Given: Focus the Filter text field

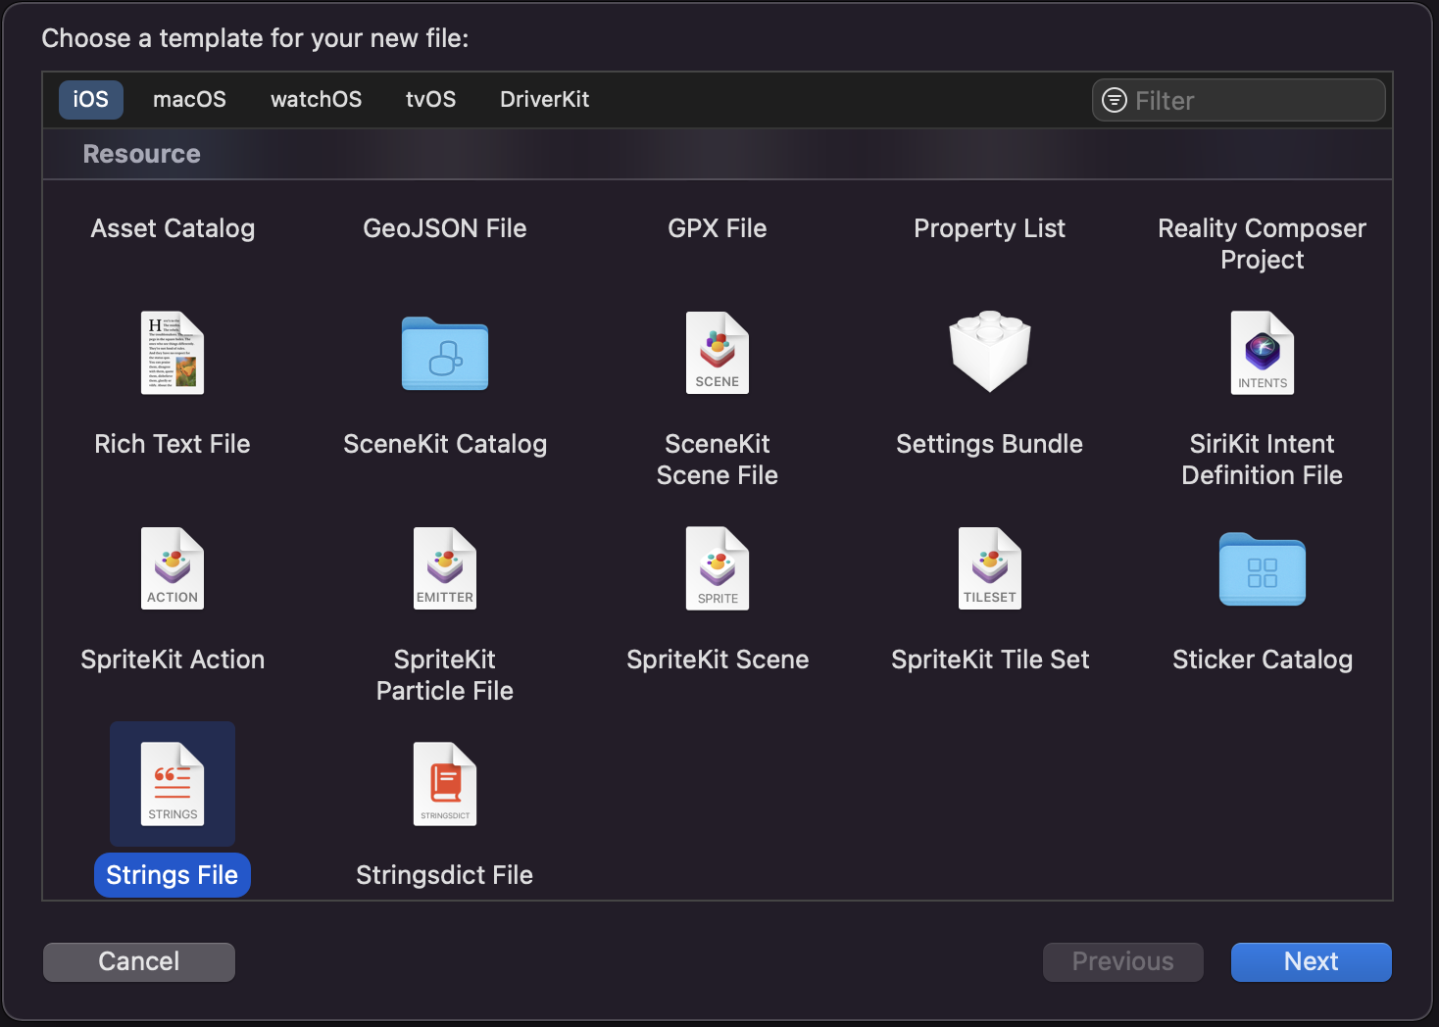Looking at the screenshot, I should tap(1239, 100).
